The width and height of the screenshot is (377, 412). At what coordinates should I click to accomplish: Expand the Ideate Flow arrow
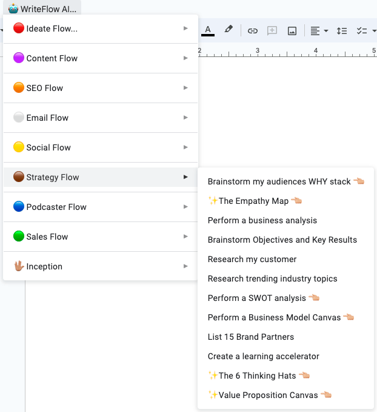pos(185,28)
